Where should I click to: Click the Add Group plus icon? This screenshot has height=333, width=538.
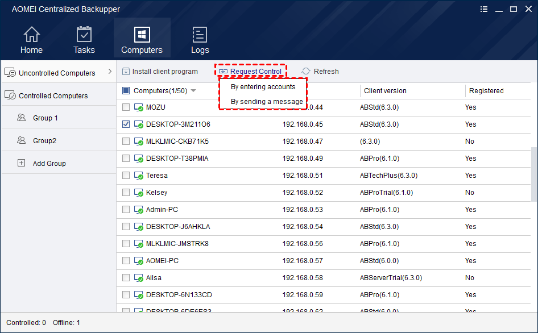pos(21,163)
